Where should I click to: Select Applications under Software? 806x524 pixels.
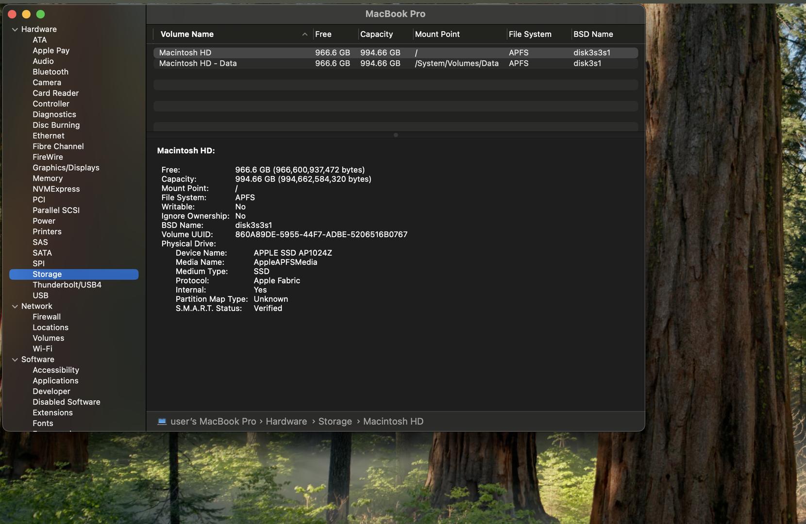pos(55,381)
